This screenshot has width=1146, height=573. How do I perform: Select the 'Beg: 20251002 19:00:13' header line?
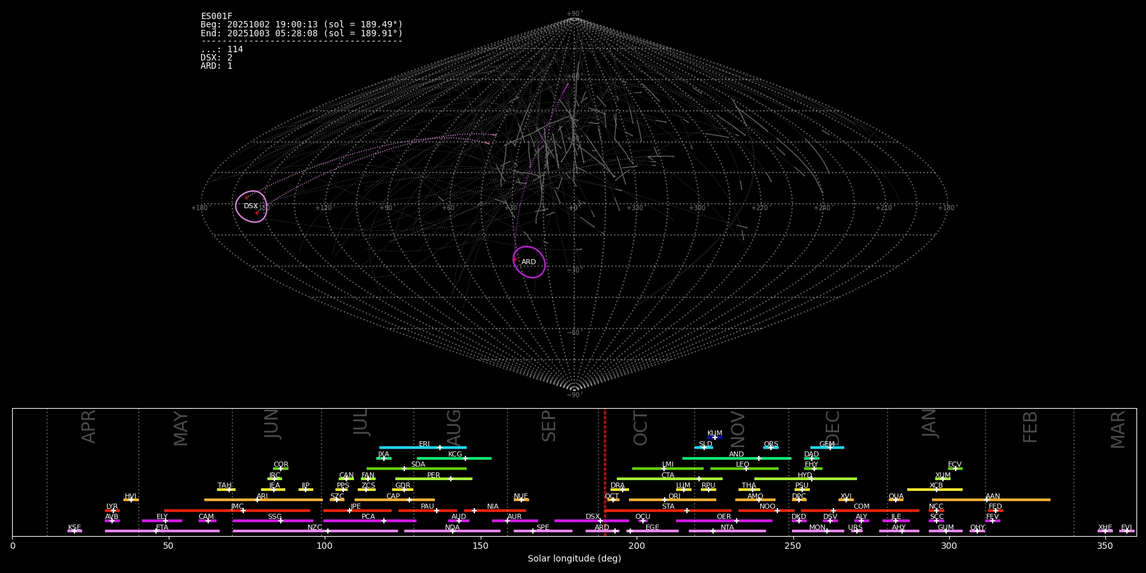[x=302, y=25]
